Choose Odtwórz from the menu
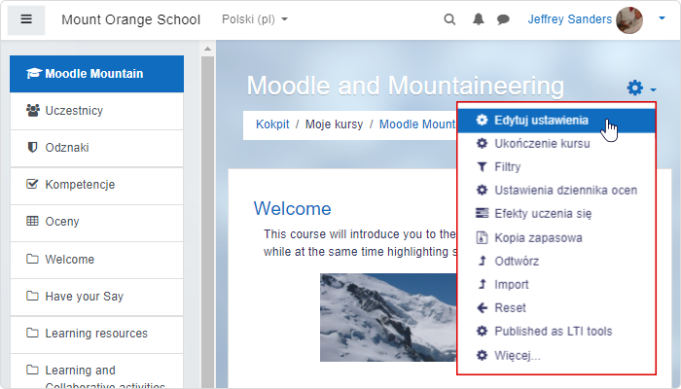 click(556, 262)
